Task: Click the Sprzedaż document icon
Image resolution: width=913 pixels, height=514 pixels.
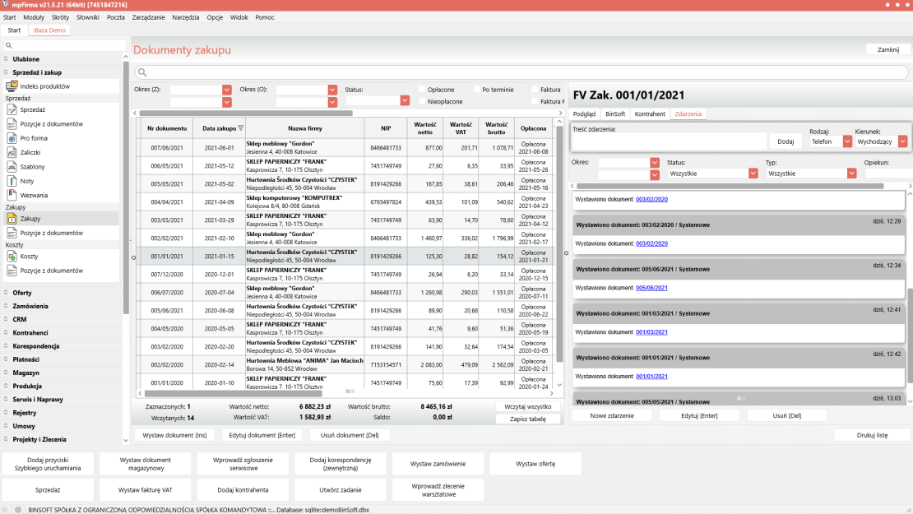Action: tap(12, 109)
